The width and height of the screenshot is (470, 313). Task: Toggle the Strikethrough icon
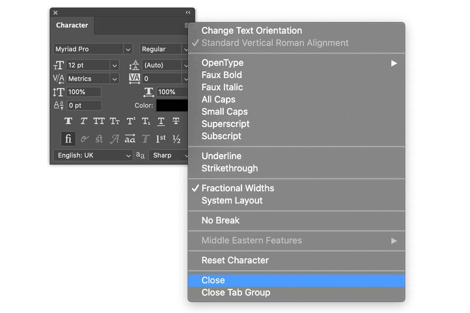pos(176,121)
